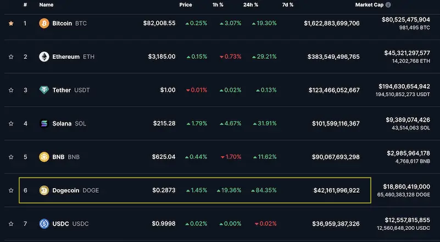Select Solana market cap $101,599,116,367
440x242 pixels.
pos(336,124)
